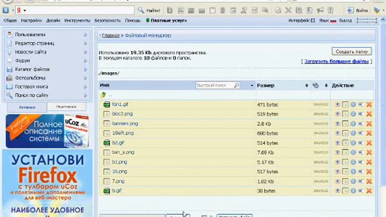Expand the Гостевая книга submenu arrow

click(x=85, y=87)
